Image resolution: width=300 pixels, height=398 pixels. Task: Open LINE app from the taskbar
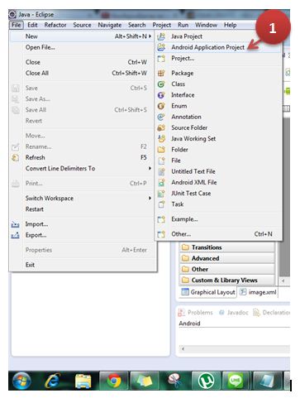(235, 381)
